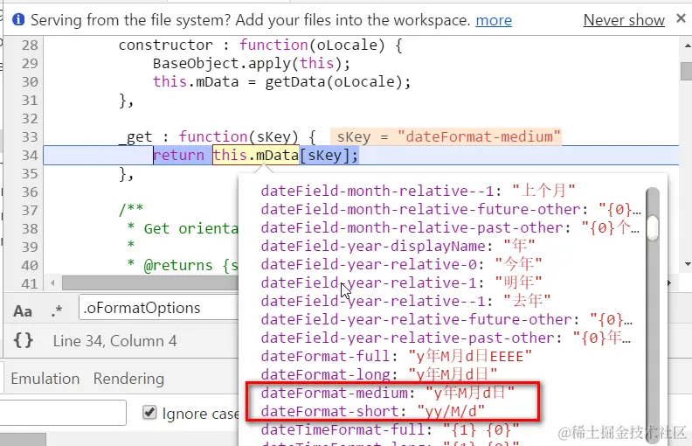Viewport: 692px width, 446px height.
Task: Click the 'Never show' link
Action: (x=624, y=20)
